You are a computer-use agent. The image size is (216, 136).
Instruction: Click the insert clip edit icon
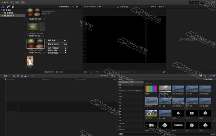tap(18, 76)
